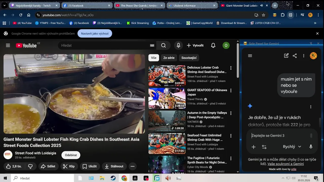Open Kick Streaming bookmark
This screenshot has height=182, width=324.
137,23
